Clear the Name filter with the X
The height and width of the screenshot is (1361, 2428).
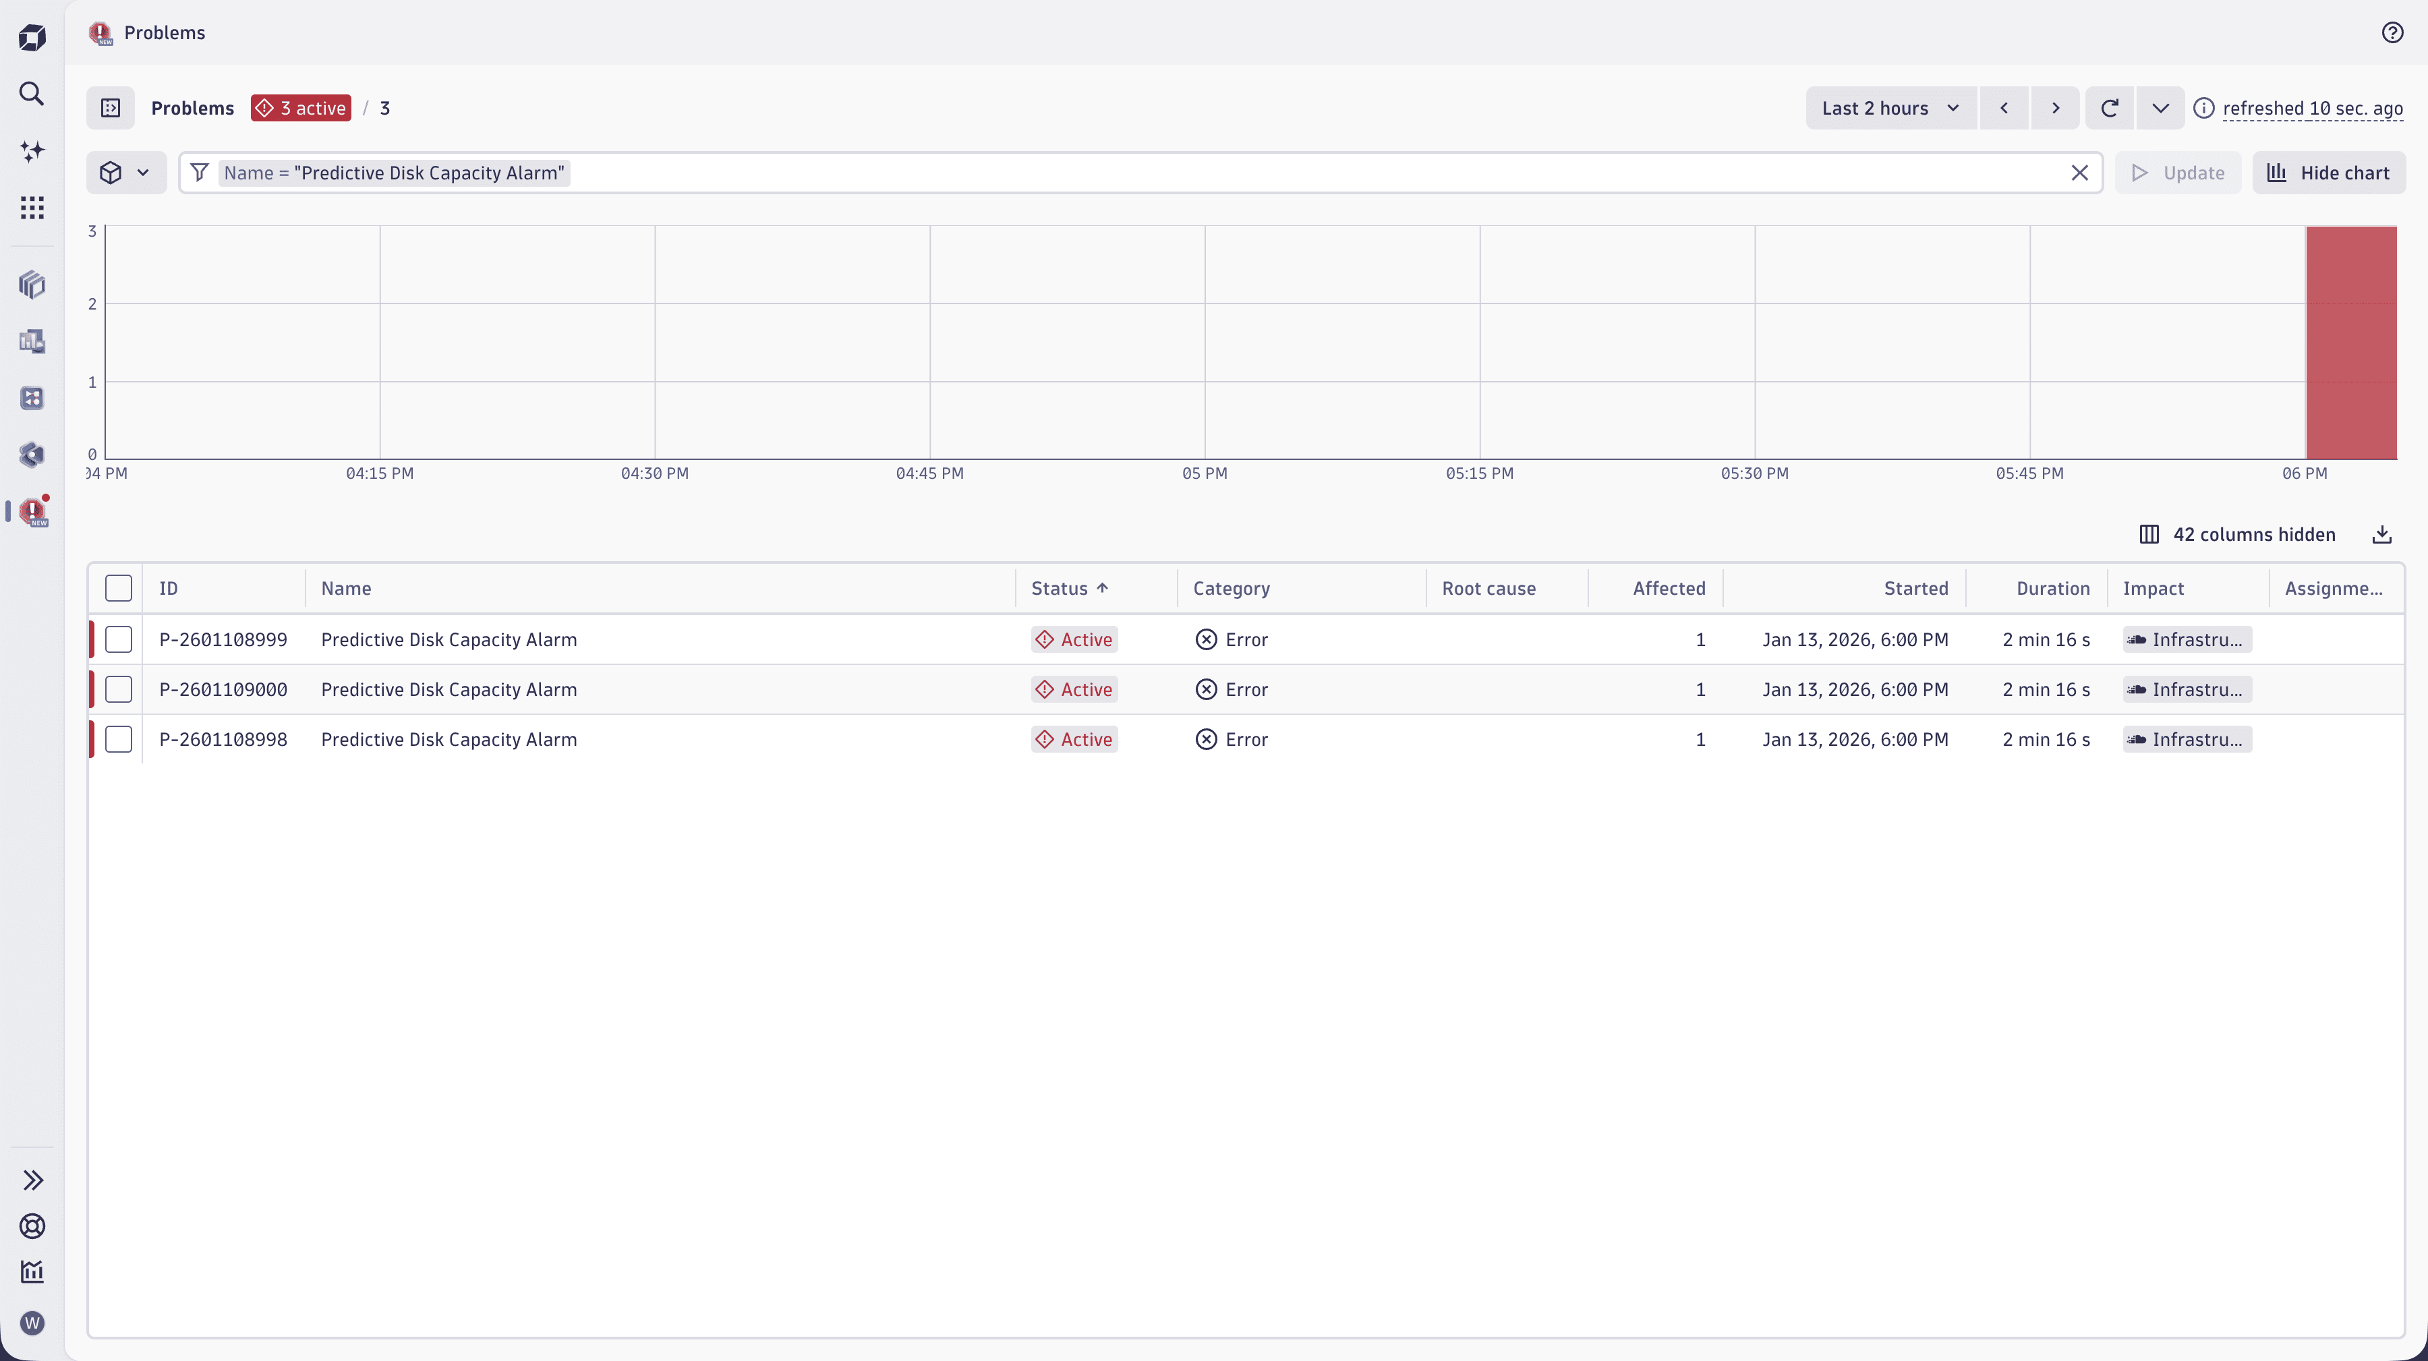point(2080,173)
